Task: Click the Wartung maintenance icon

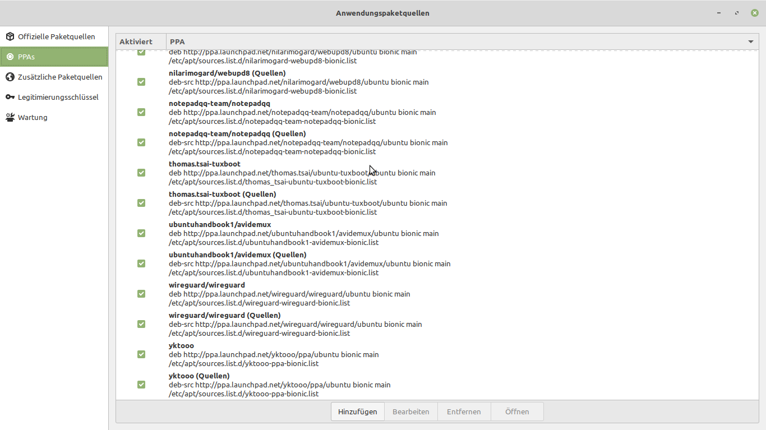Action: click(10, 117)
